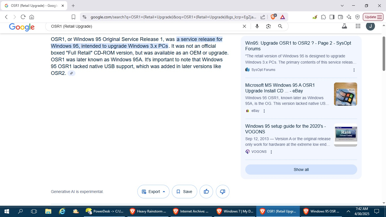Open the tab search dropdown arrow
The height and width of the screenshot is (217, 386).
click(342, 6)
